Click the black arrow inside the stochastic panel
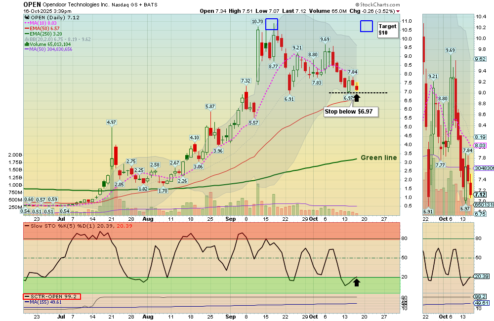The height and width of the screenshot is (321, 494). point(357,282)
